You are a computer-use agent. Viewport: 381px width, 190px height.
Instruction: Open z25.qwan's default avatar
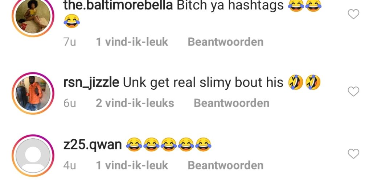coord(33,155)
